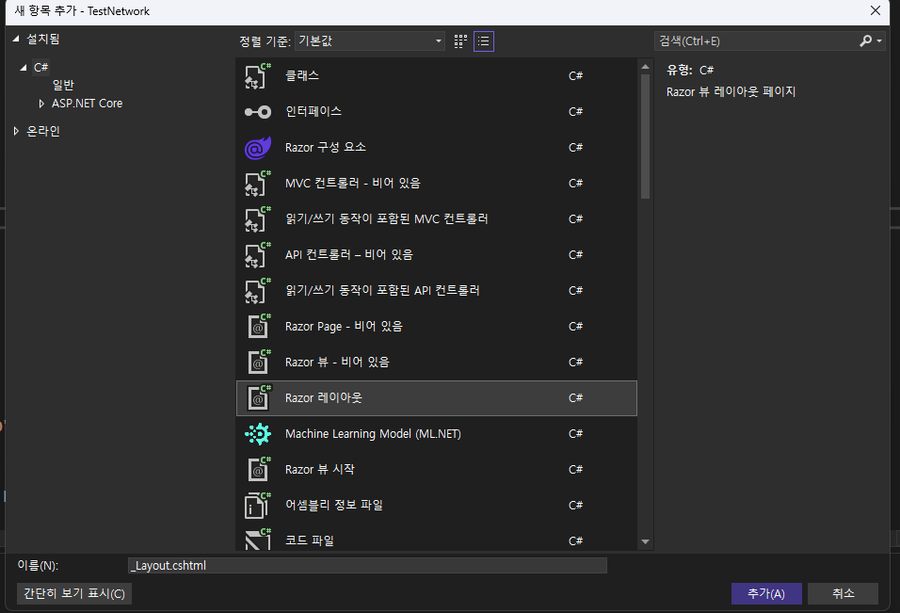Select MVC 컨트롤러 - 비어 있음 text

click(353, 183)
